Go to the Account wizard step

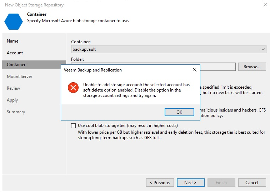[15, 53]
